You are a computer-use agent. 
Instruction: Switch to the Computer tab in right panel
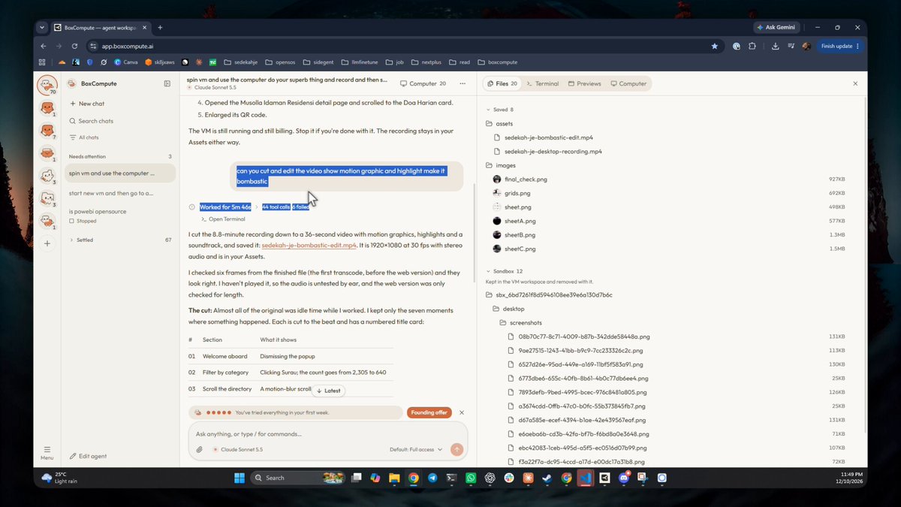point(628,83)
